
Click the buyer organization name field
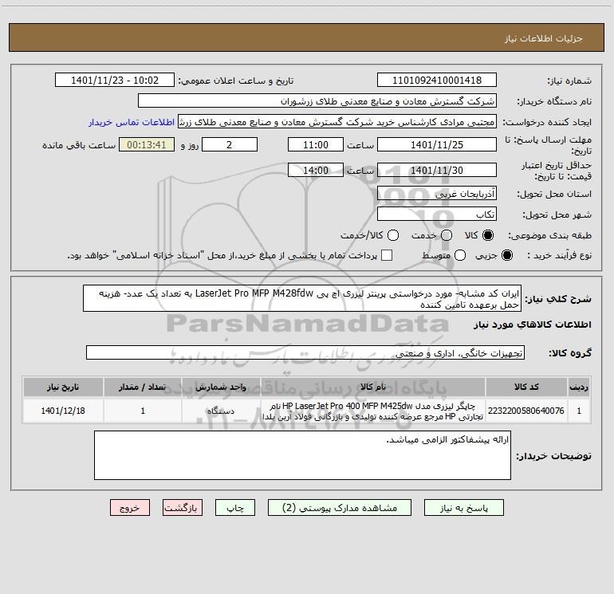[317, 100]
